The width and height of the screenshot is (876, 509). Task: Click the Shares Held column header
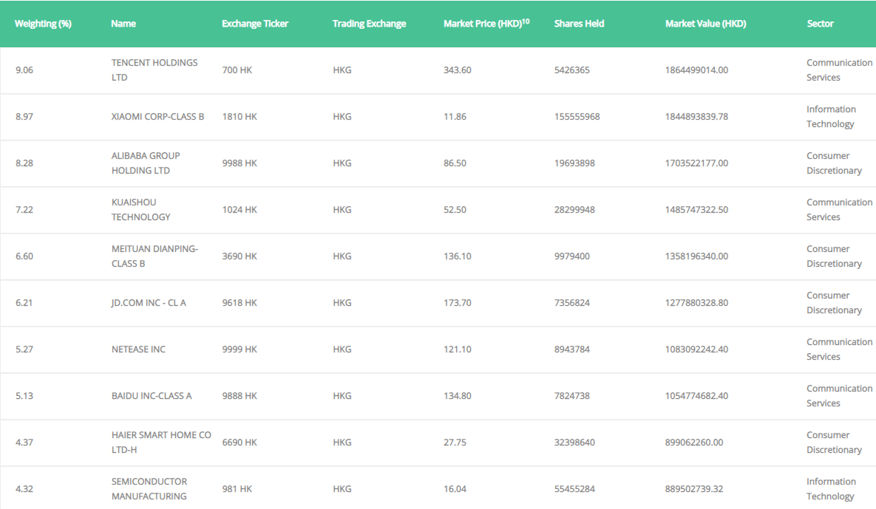[x=580, y=24]
